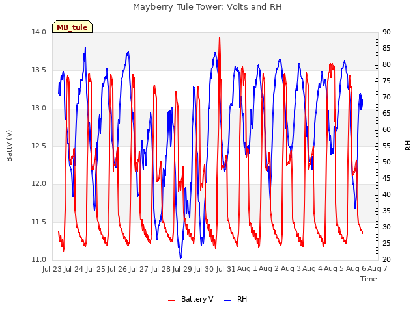Viewport: 417px width, 312px height.
Task: Click the 90 right axis value
Action: 386,32
